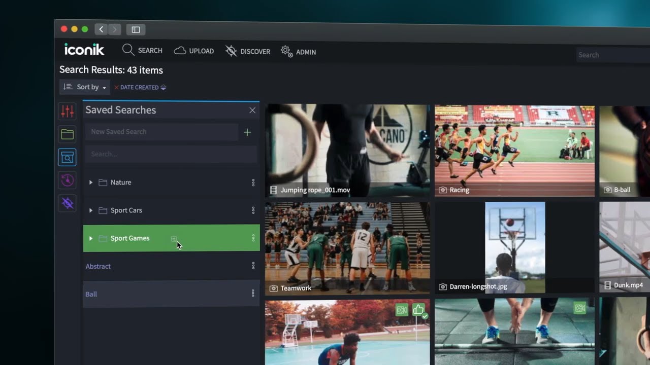Image resolution: width=650 pixels, height=365 pixels.
Task: Click the iconik logo
Action: click(x=84, y=49)
